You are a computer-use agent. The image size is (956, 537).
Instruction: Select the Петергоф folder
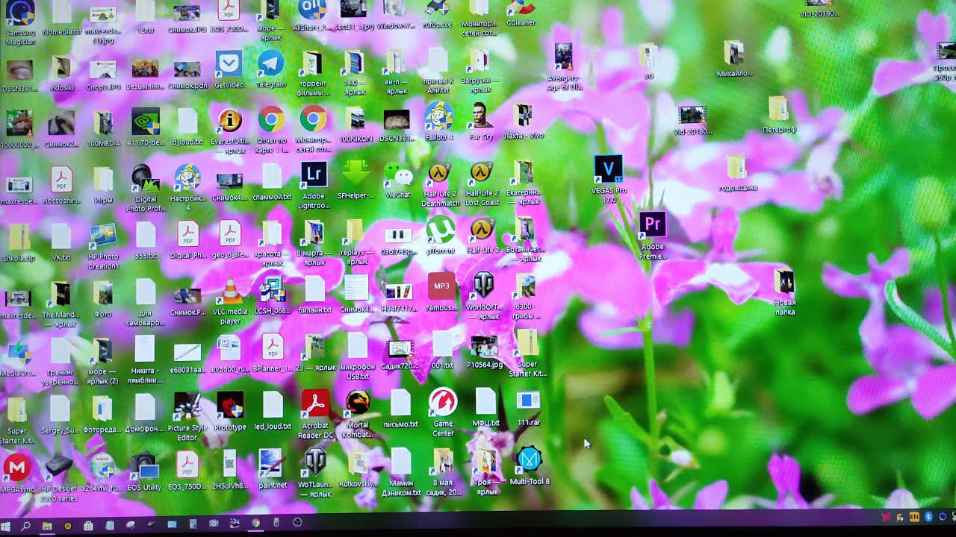pyautogui.click(x=778, y=108)
